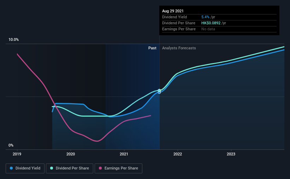Viewport: 290px width, 179px height.
Task: Click the pink Earnings Per Share legend dot
Action: [100, 168]
